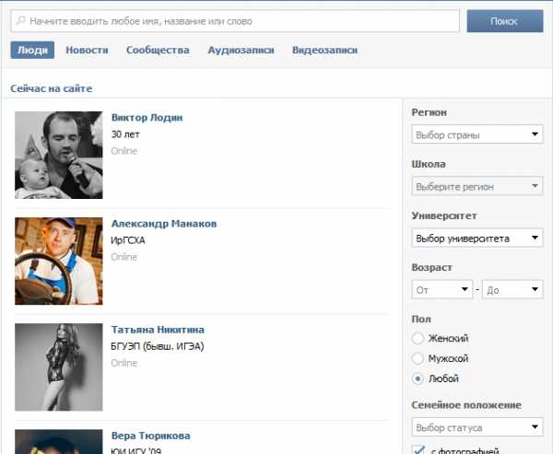Open Вера Тюрикова profile photo
Image resolution: width=553 pixels, height=454 pixels.
[x=59, y=442]
